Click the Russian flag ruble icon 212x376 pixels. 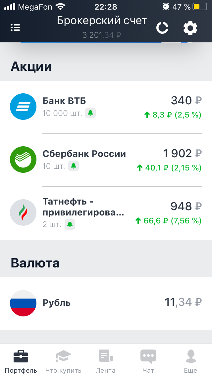[23, 302]
